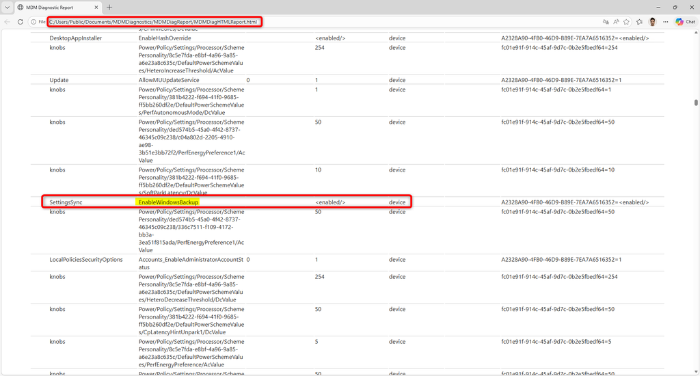
Task: Open the tab actions menu chevron
Action: (7, 7)
